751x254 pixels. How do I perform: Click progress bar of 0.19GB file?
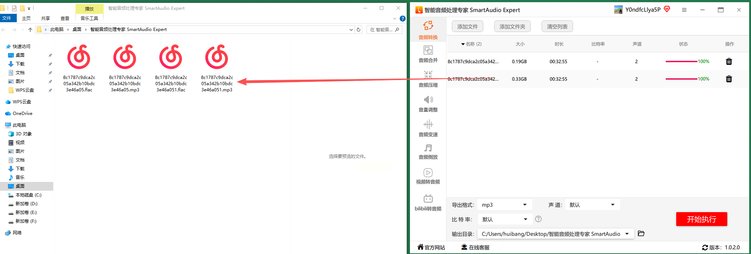(681, 61)
